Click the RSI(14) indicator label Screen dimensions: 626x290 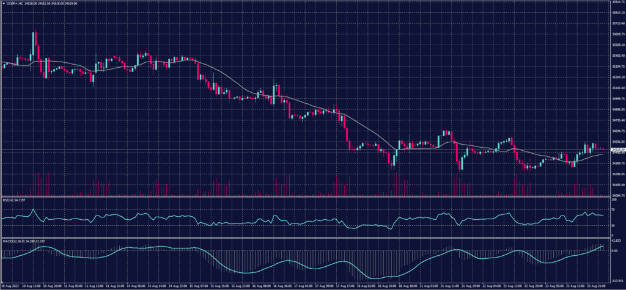[x=9, y=200]
